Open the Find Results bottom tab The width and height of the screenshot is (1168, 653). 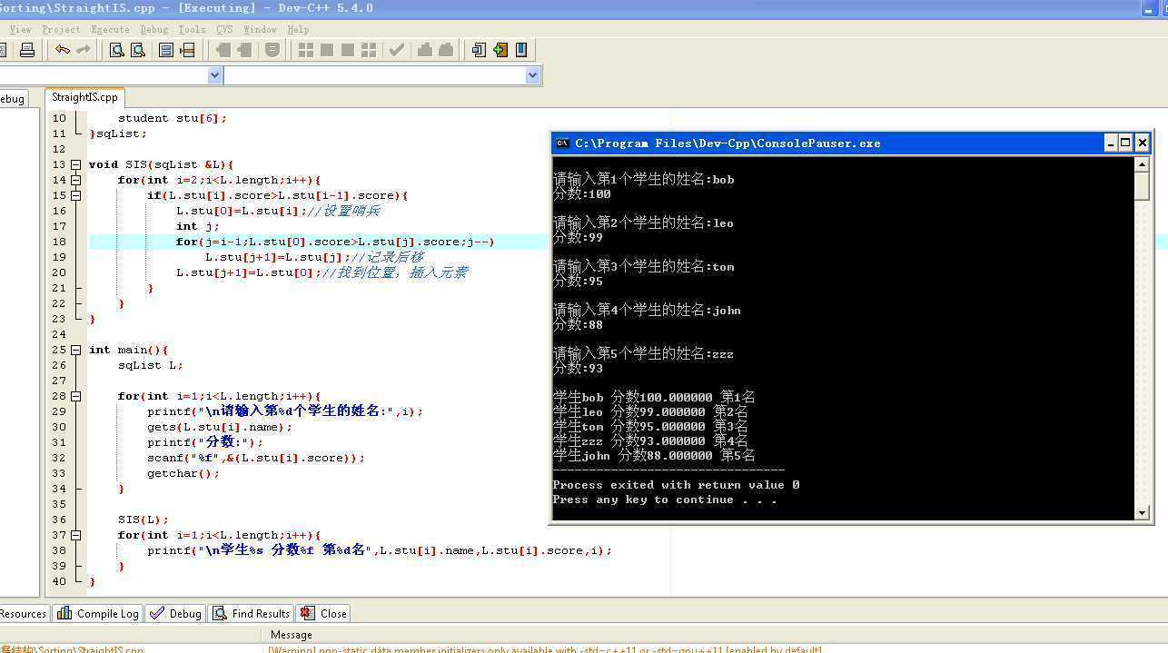[252, 613]
